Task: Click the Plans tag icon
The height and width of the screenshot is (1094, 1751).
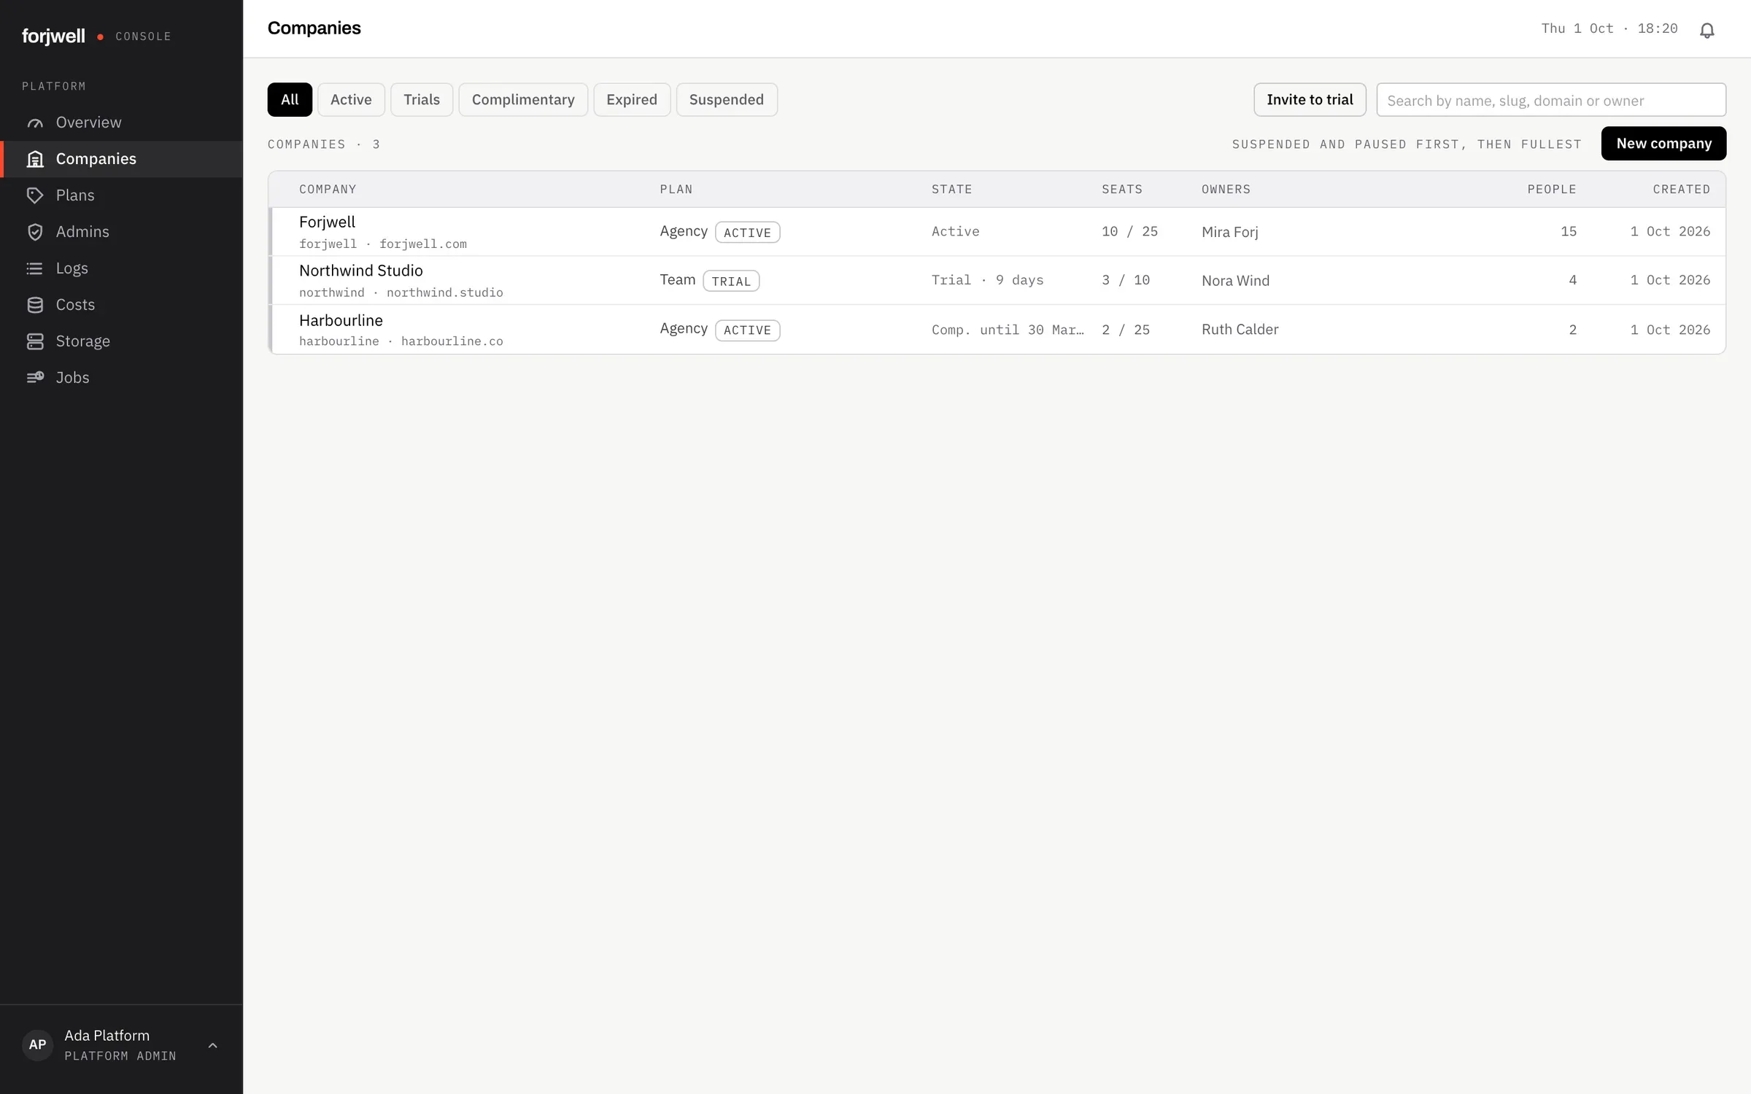Action: tap(35, 195)
